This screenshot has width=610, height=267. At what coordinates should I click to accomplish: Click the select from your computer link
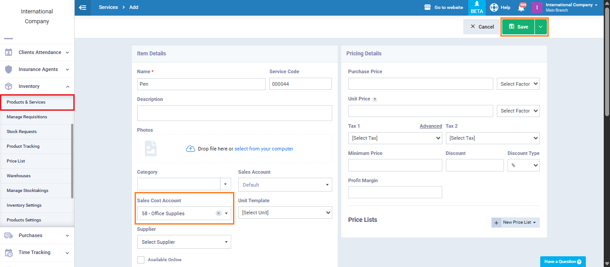tap(264, 149)
